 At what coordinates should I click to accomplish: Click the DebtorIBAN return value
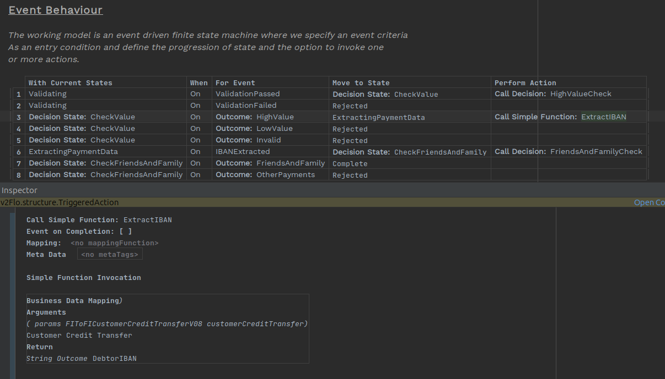coord(114,359)
